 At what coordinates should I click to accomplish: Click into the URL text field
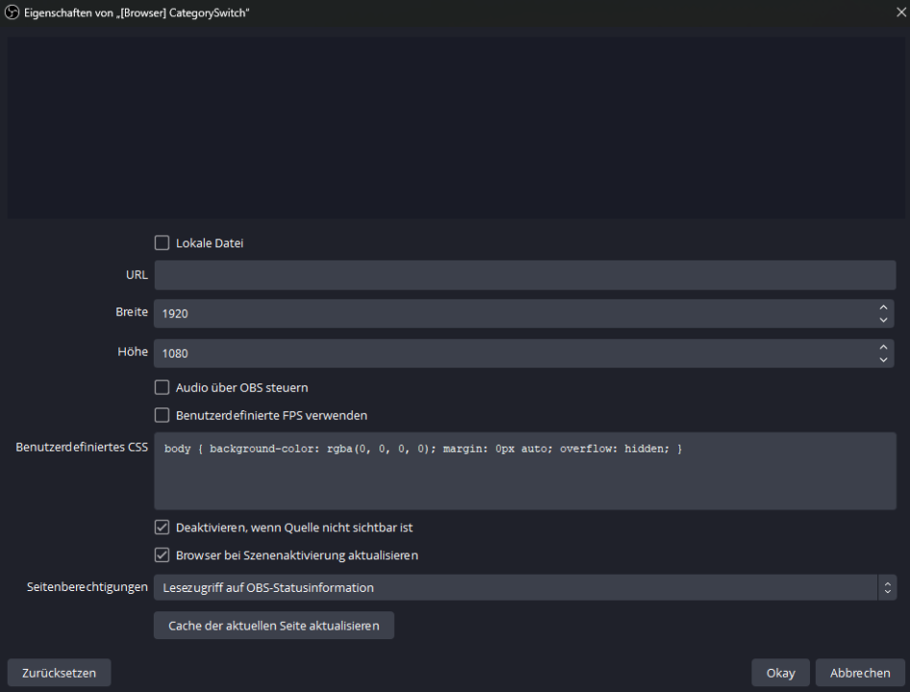524,275
